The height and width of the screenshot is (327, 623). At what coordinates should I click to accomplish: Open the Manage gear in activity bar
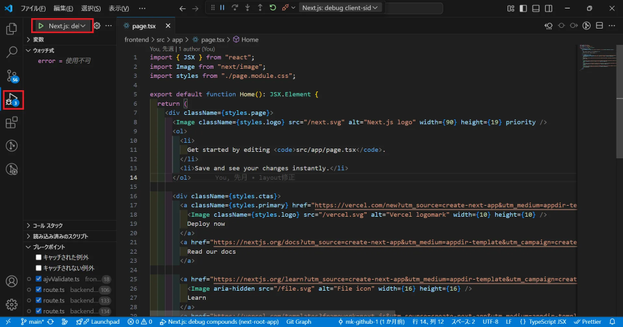12,304
